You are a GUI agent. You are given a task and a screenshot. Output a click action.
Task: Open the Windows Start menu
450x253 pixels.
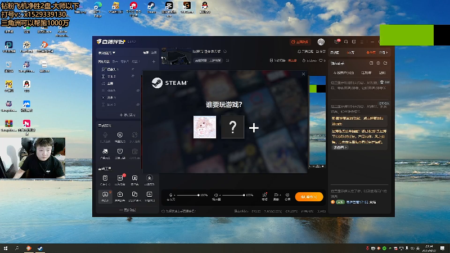[x=6, y=248]
